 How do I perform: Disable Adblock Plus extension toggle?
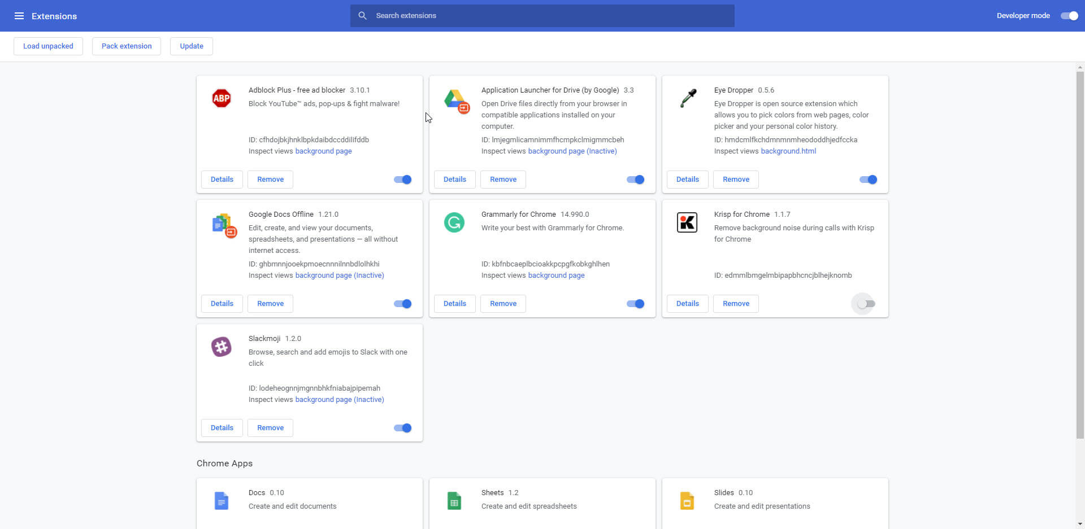tap(403, 180)
